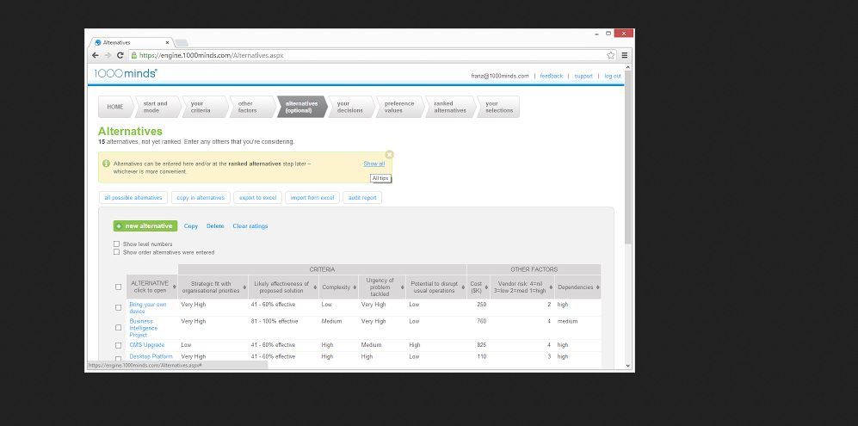Viewport: 858px width, 426px height.
Task: Open the Chrome hamburger menu
Action: coord(625,55)
